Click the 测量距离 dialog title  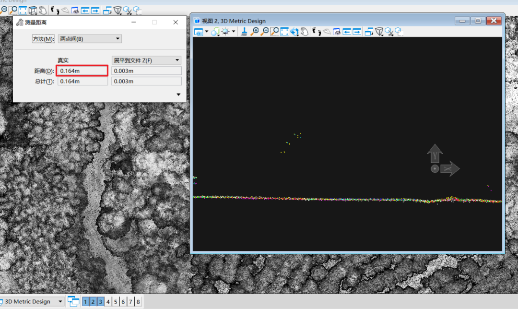coord(35,23)
